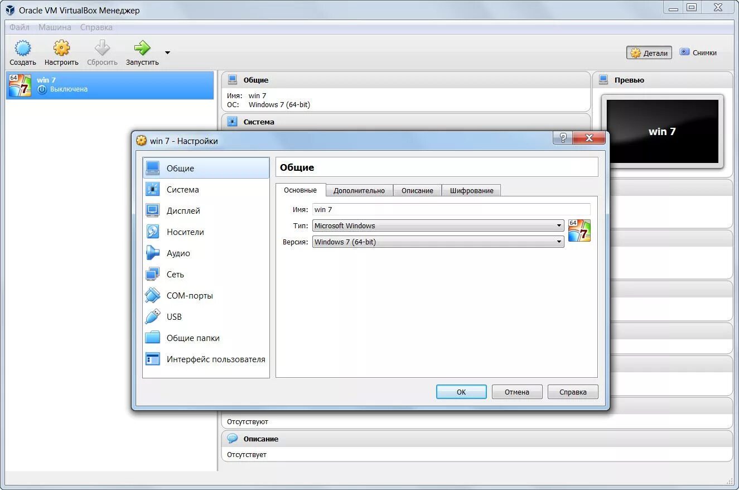Screen dimensions: 739x490
Task: Open the Машина menu
Action: click(x=55, y=27)
